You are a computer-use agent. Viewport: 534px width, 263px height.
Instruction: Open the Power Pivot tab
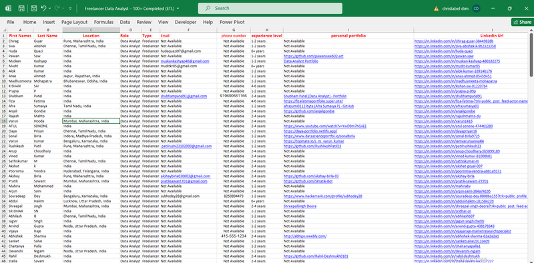point(232,22)
